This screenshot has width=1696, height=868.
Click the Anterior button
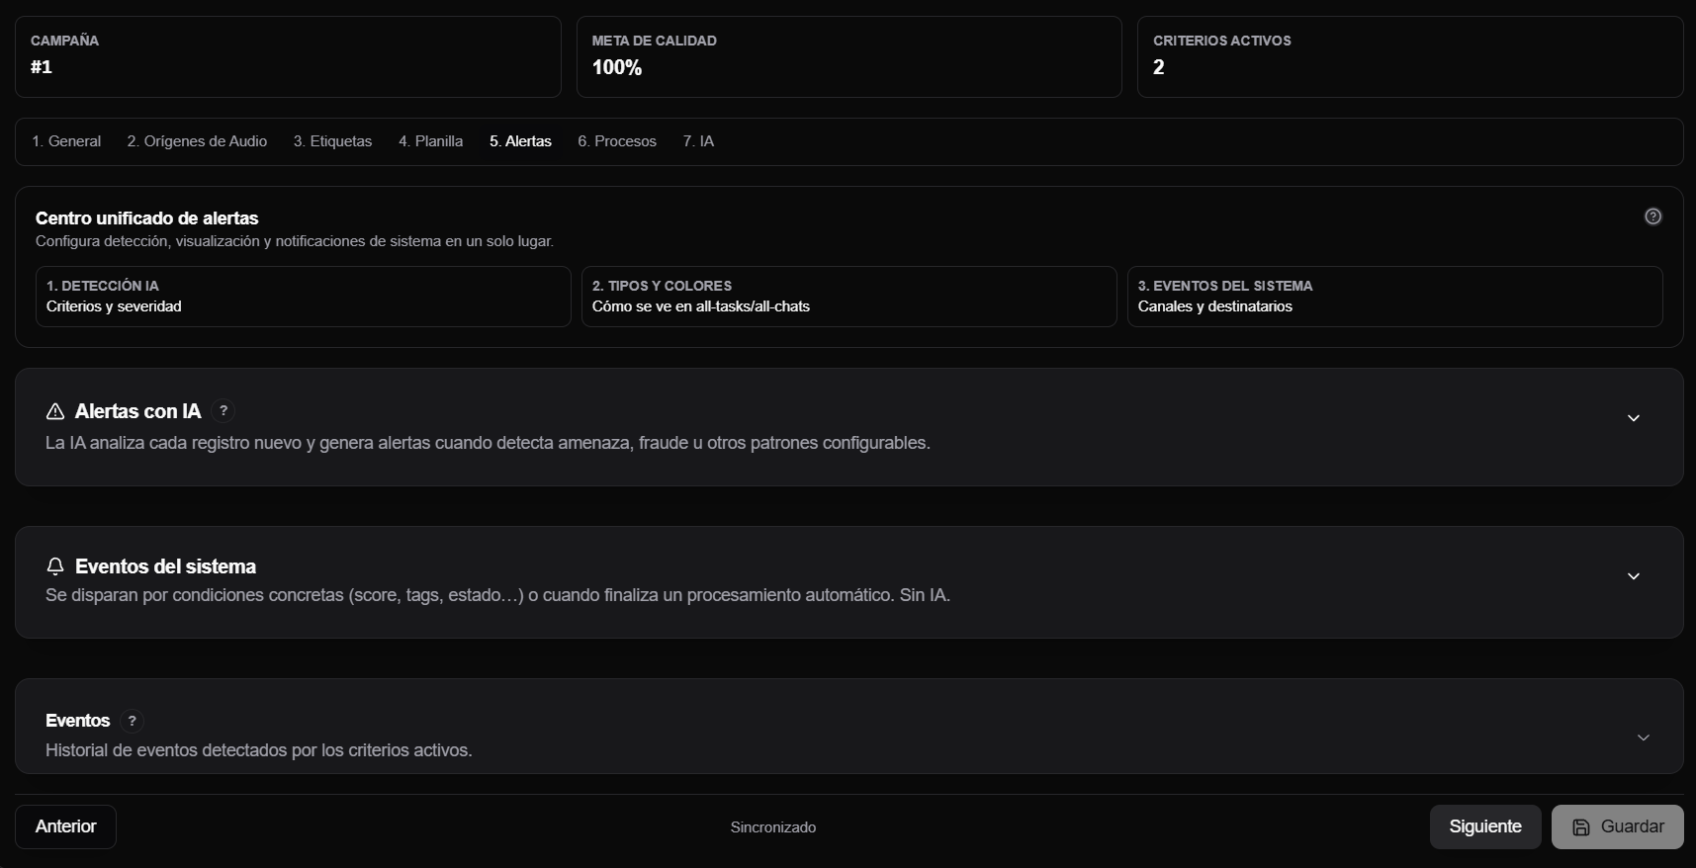click(x=65, y=826)
